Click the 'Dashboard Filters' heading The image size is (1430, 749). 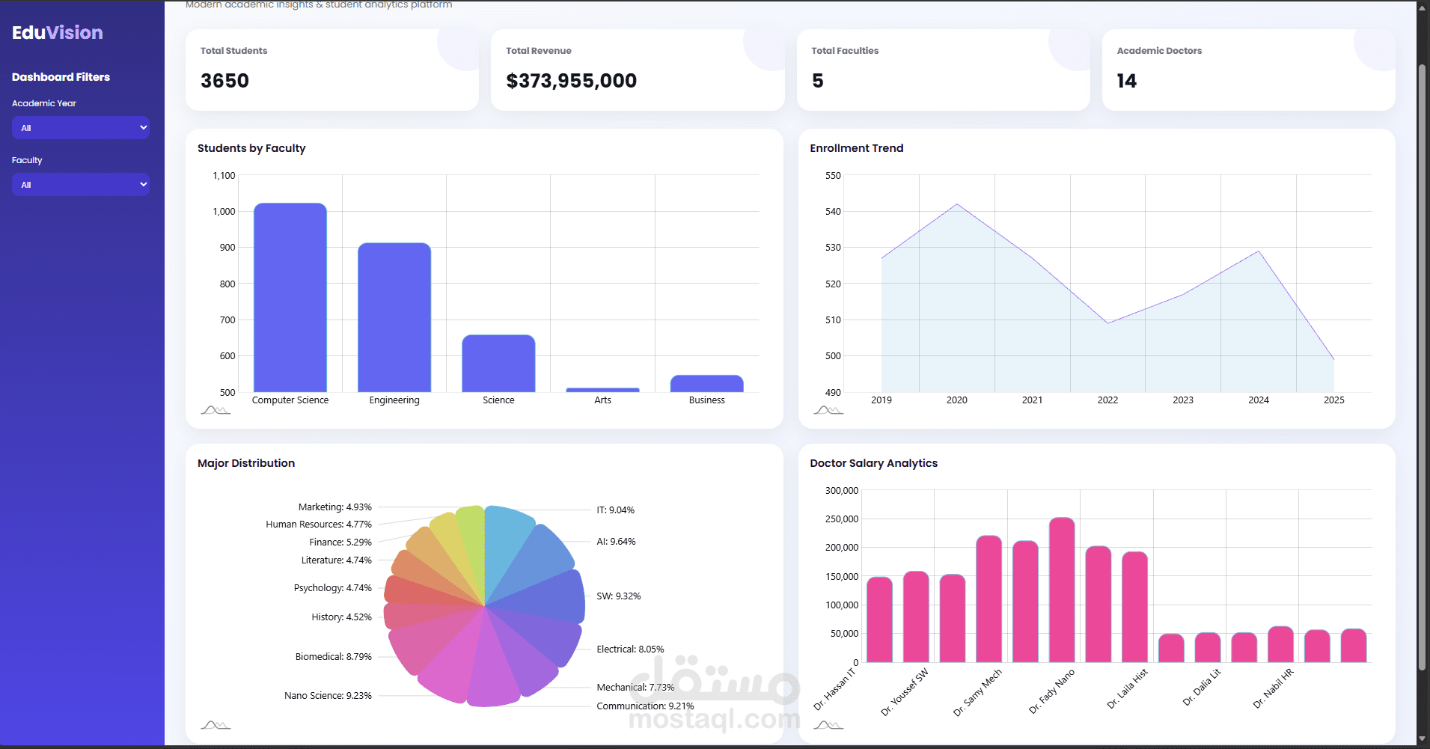tap(61, 77)
